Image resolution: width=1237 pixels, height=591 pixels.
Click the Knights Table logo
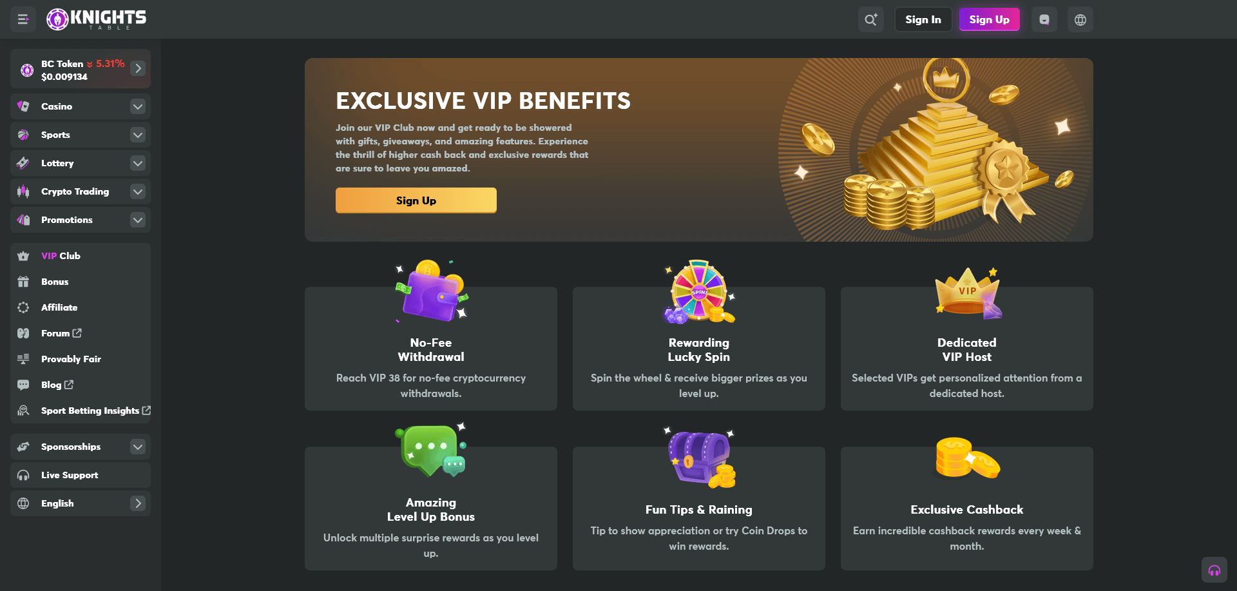click(x=97, y=19)
